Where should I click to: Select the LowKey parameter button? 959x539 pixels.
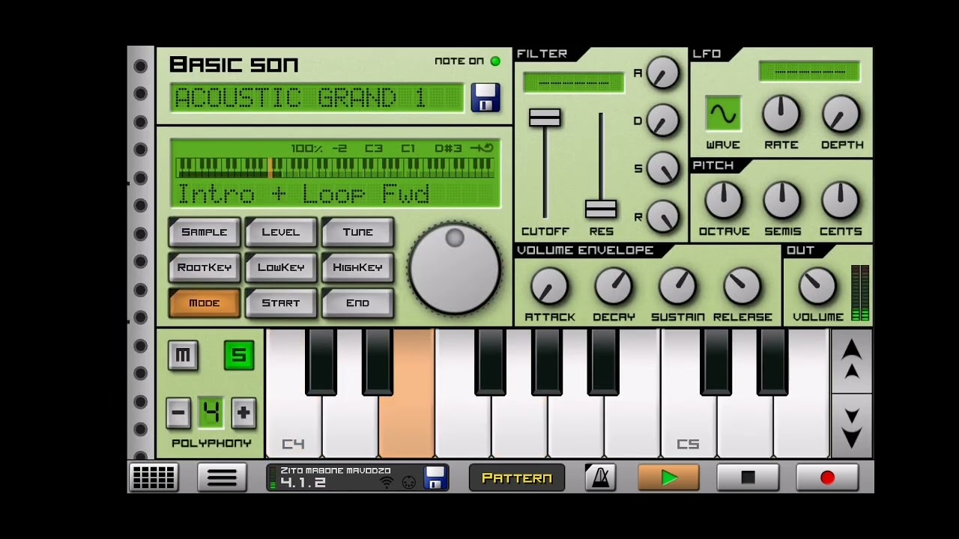click(281, 267)
